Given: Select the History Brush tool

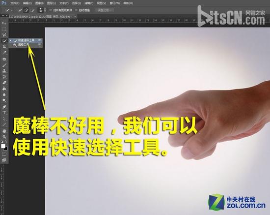Looking at the screenshot, I should 4,77.
